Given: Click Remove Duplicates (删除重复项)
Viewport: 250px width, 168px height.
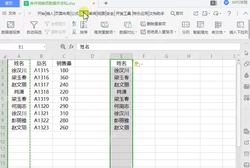Looking at the screenshot, I should pos(153,24).
